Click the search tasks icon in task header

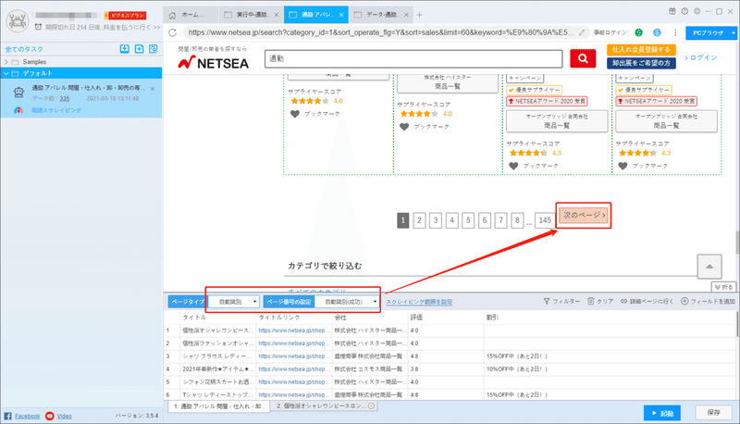[154, 49]
